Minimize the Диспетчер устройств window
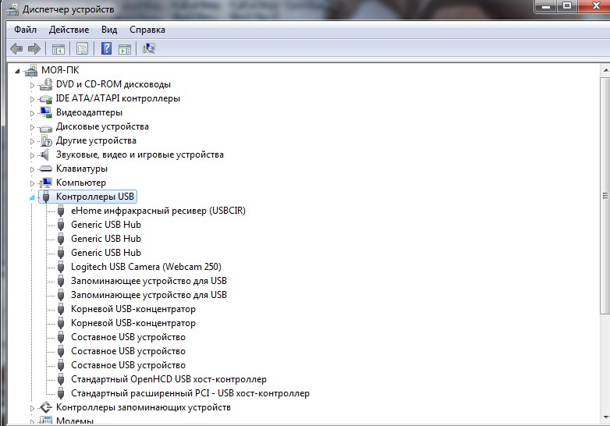610x426 pixels. click(x=546, y=6)
